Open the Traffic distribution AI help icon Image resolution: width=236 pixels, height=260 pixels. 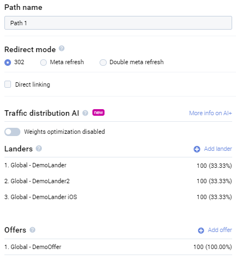point(85,113)
